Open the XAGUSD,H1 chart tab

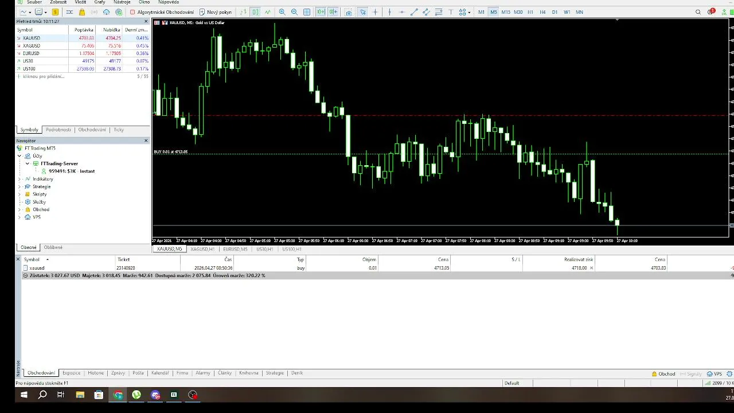(x=202, y=249)
